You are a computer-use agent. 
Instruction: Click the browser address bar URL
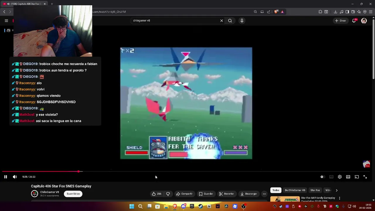pos(109,12)
